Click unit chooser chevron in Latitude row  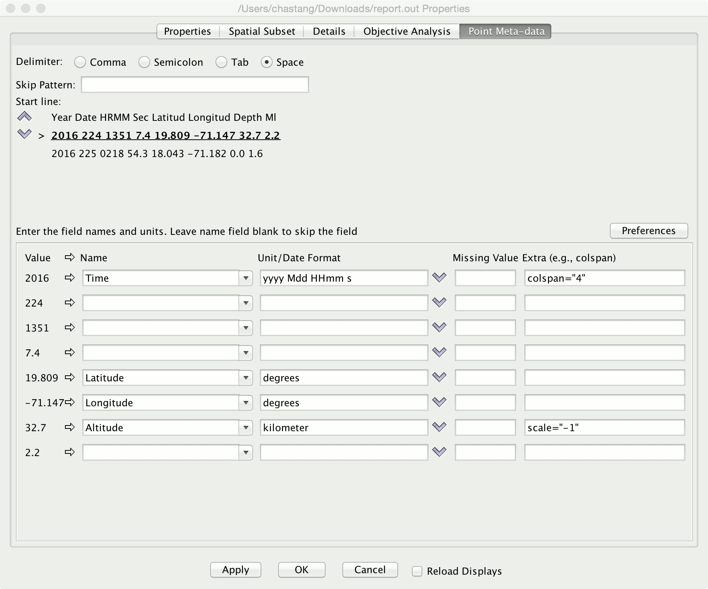[439, 377]
